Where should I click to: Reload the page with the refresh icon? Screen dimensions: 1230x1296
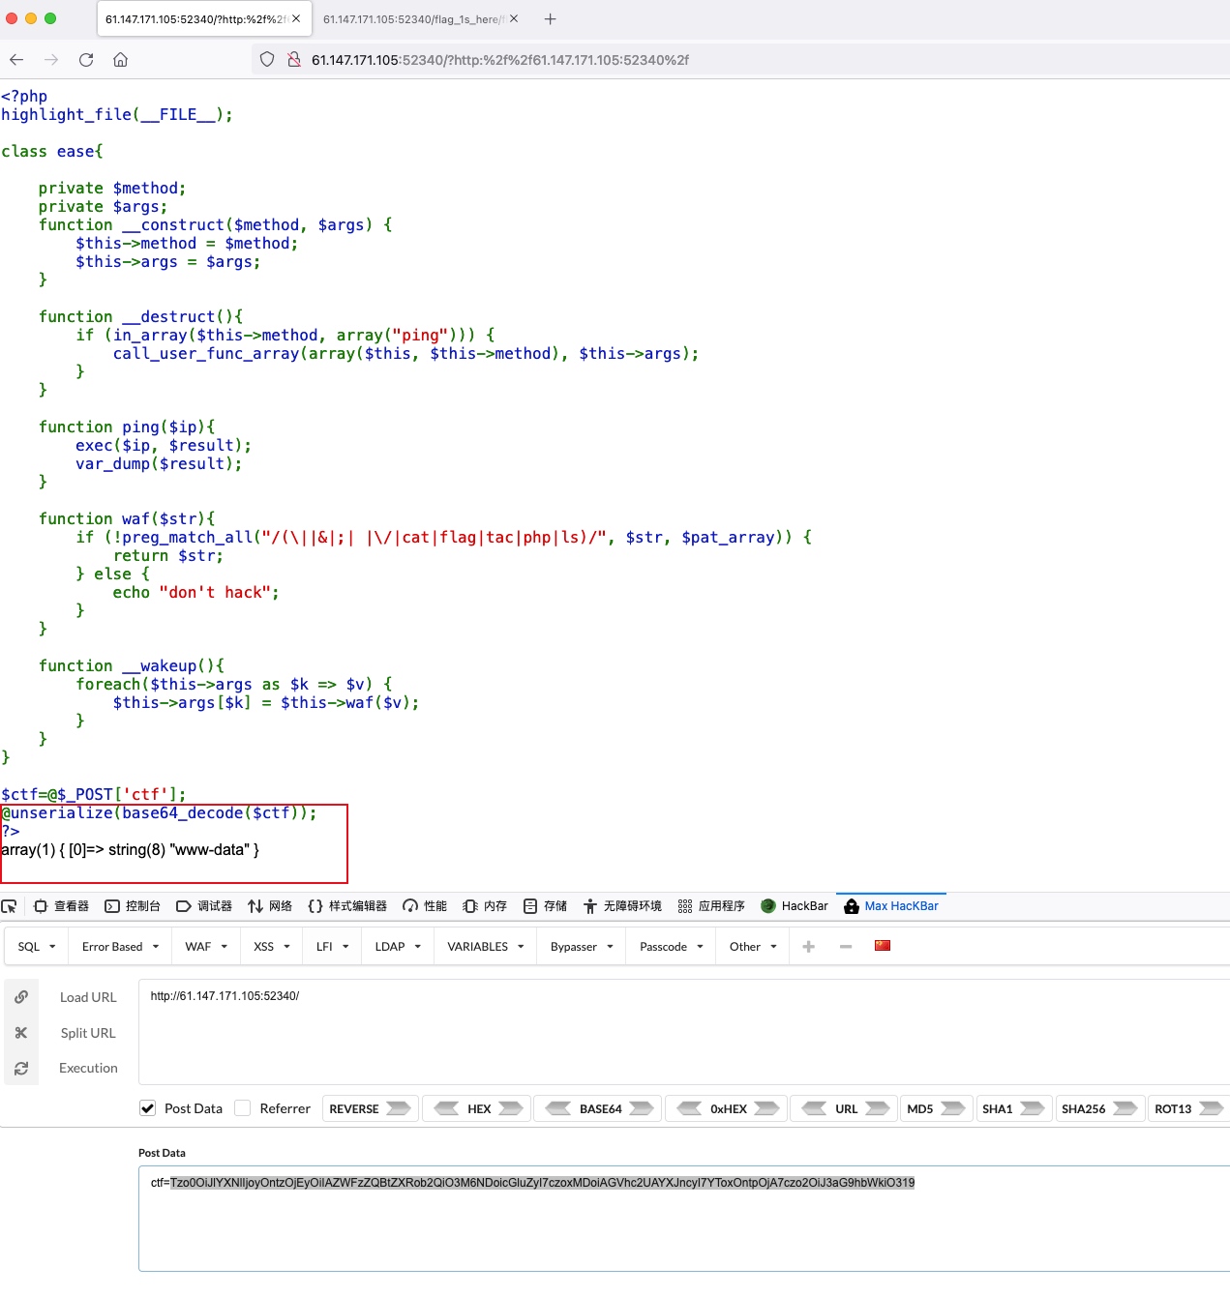pos(86,60)
